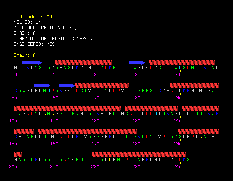Viewport: 233px width, 181px height.
Task: Select position number 160
Action: (x=54, y=144)
